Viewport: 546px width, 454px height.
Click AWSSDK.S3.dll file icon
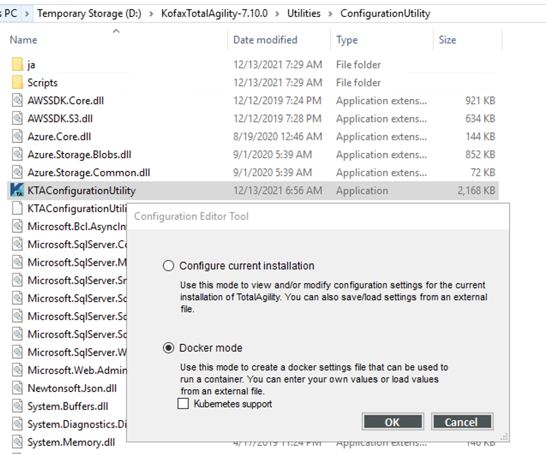(17, 118)
